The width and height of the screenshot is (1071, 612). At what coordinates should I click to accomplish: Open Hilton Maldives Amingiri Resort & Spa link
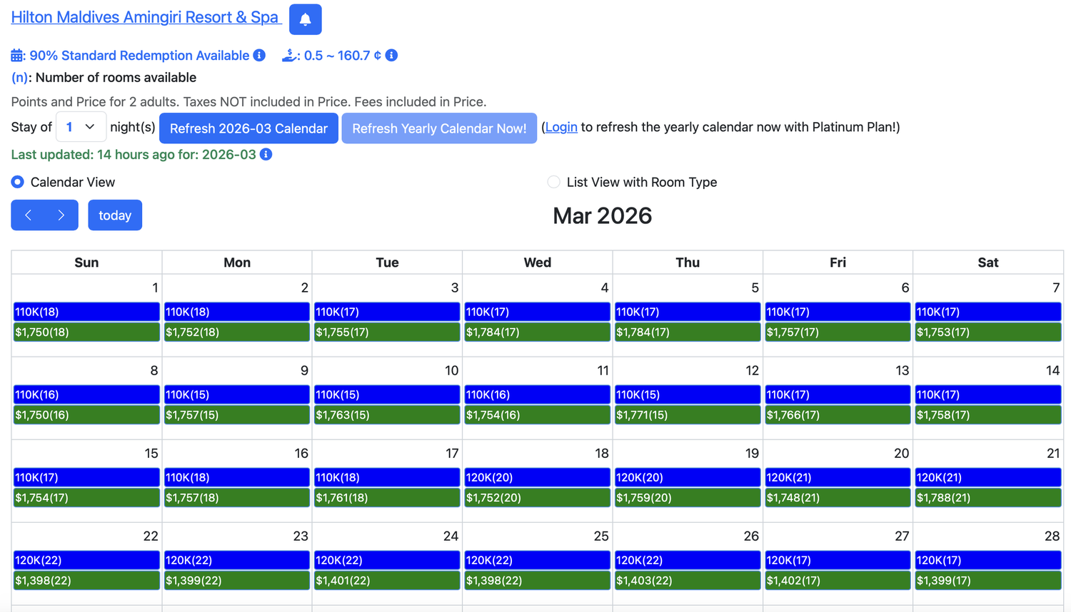(x=144, y=17)
